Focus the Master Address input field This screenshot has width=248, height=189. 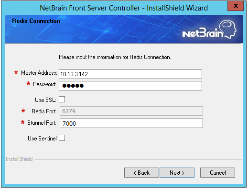130,74
